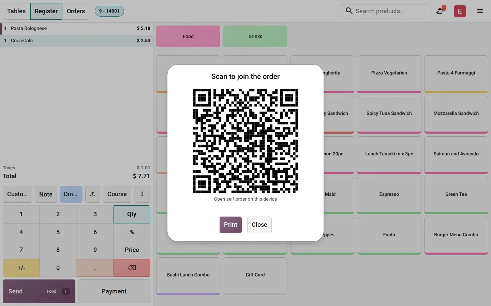491x306 pixels.
Task: Add Salmon and Avocado product
Action: point(456,155)
